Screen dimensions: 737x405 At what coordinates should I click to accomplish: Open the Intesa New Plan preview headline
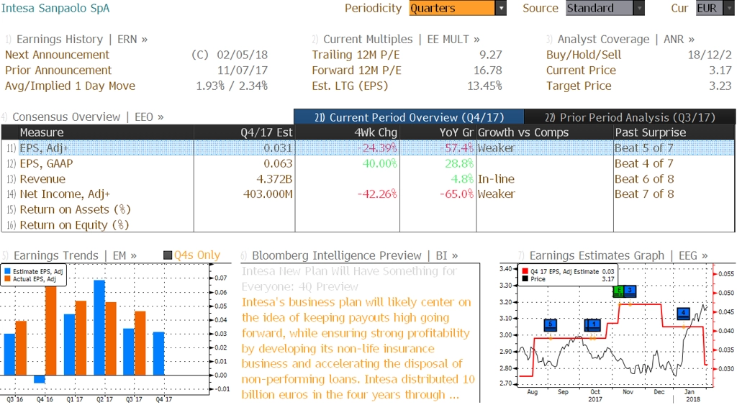click(x=349, y=278)
